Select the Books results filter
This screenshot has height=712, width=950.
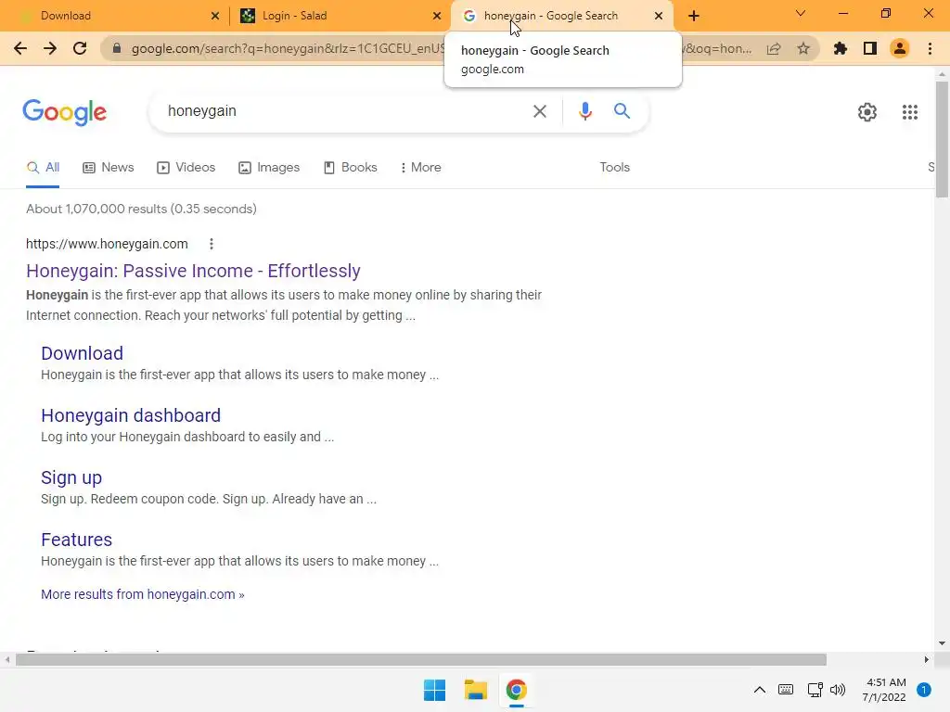pyautogui.click(x=350, y=168)
